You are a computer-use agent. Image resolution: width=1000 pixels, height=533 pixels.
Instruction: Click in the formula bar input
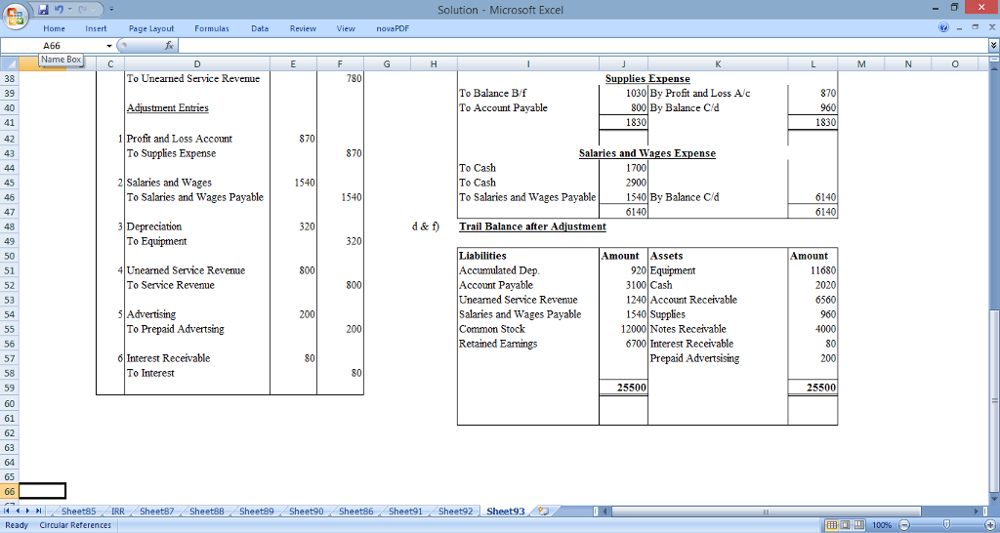click(x=582, y=45)
